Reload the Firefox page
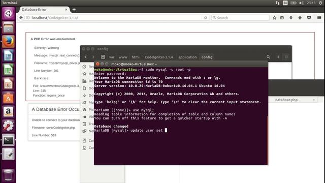 click(205, 18)
